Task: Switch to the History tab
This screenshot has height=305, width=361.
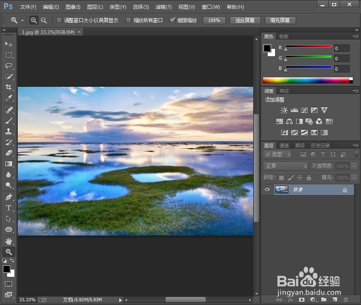Action: click(x=320, y=145)
